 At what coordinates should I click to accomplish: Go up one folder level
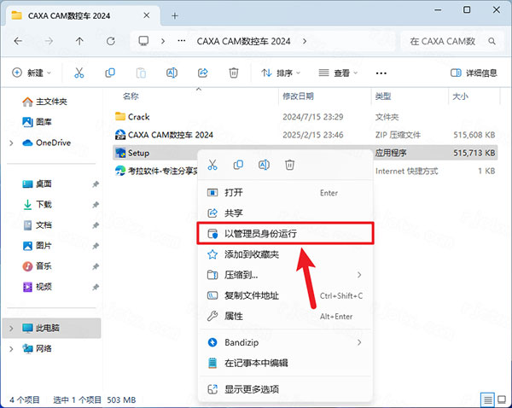tap(79, 41)
